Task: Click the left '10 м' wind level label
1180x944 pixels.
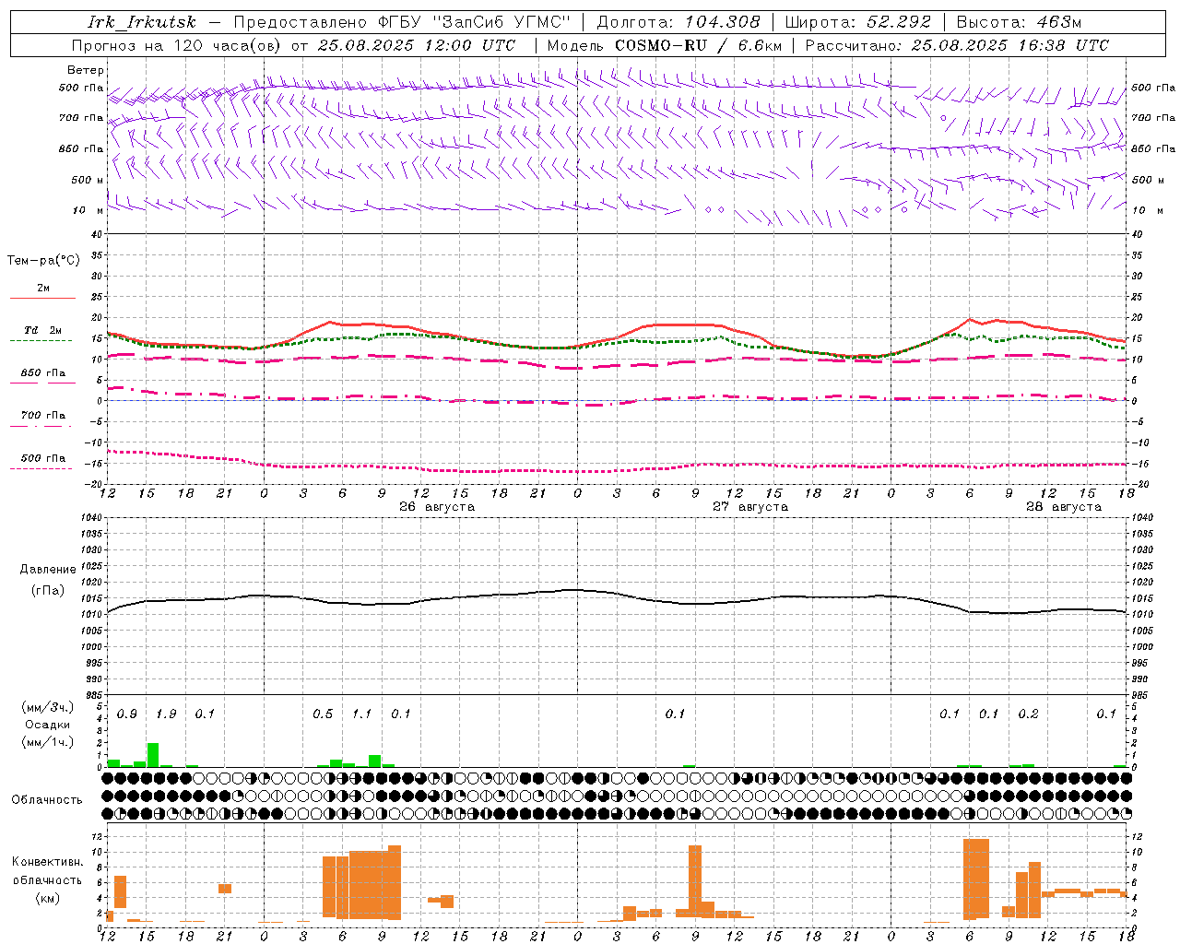Action: pos(88,211)
